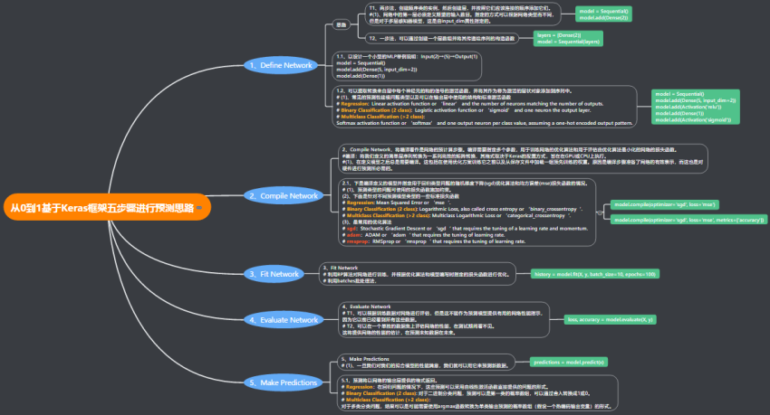770x415 pixels.
Task: Click green node 'layers = [Dense(2)]'
Action: coord(568,38)
